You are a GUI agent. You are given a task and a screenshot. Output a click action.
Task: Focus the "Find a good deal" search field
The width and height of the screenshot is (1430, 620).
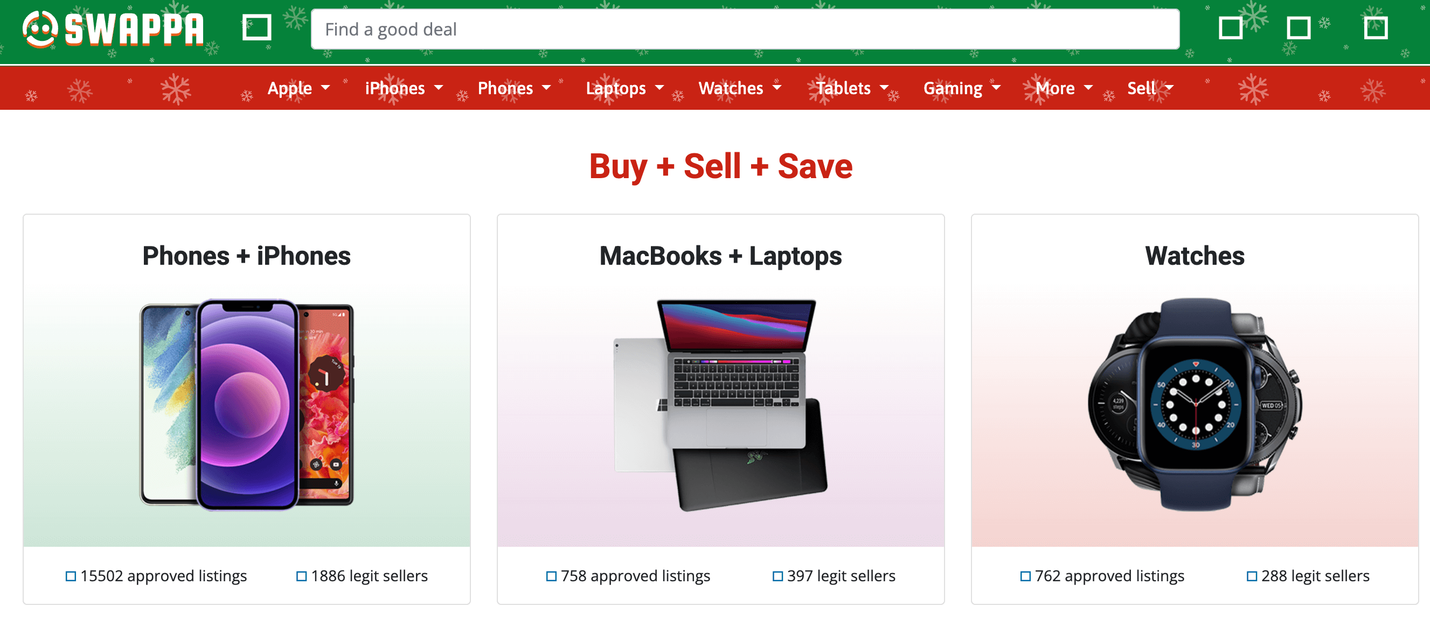(745, 30)
